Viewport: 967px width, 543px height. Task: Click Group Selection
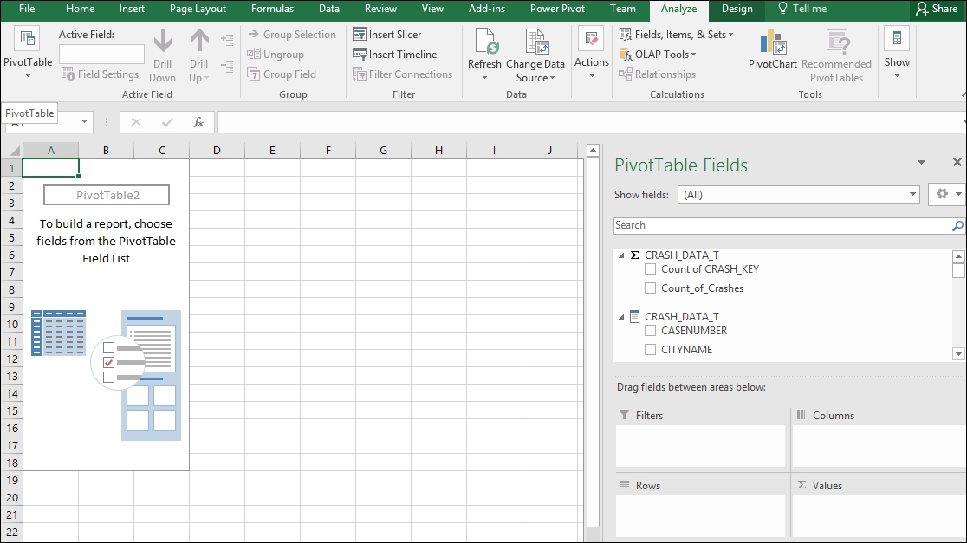tap(292, 35)
